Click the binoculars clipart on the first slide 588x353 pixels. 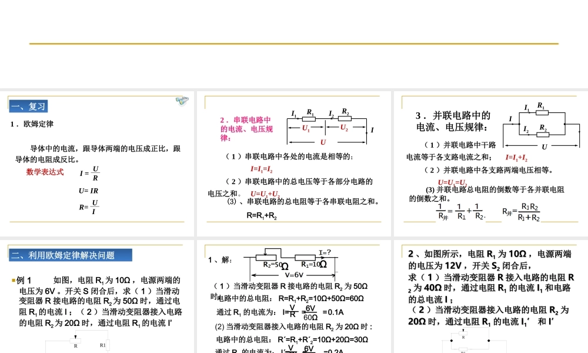(x=182, y=101)
